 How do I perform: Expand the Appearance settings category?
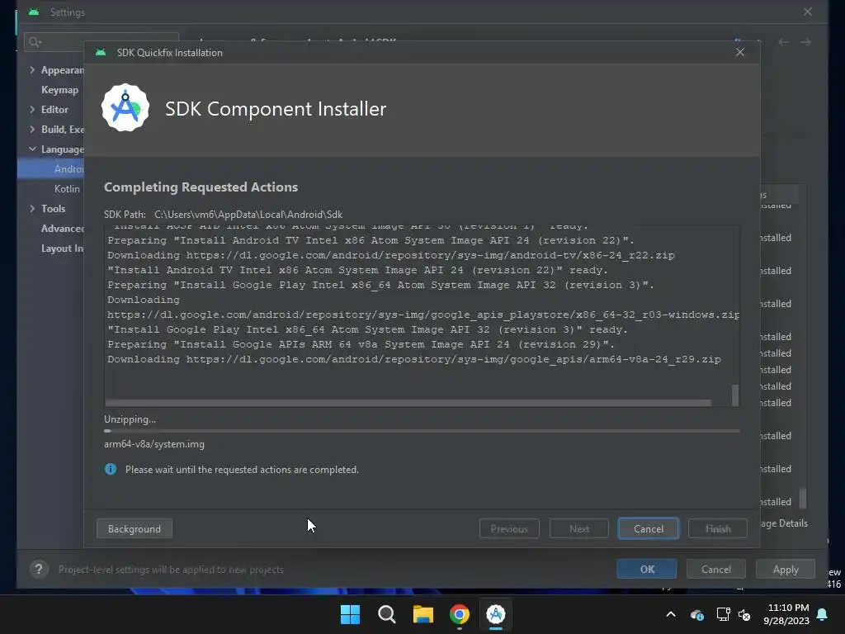coord(32,70)
